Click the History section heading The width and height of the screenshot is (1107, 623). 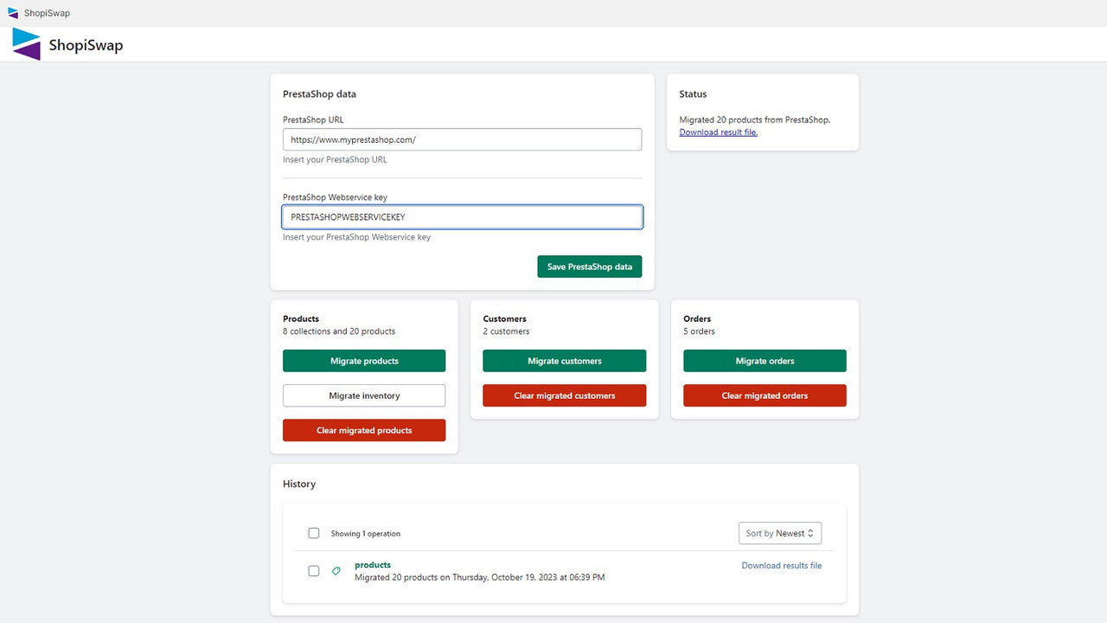(x=299, y=484)
